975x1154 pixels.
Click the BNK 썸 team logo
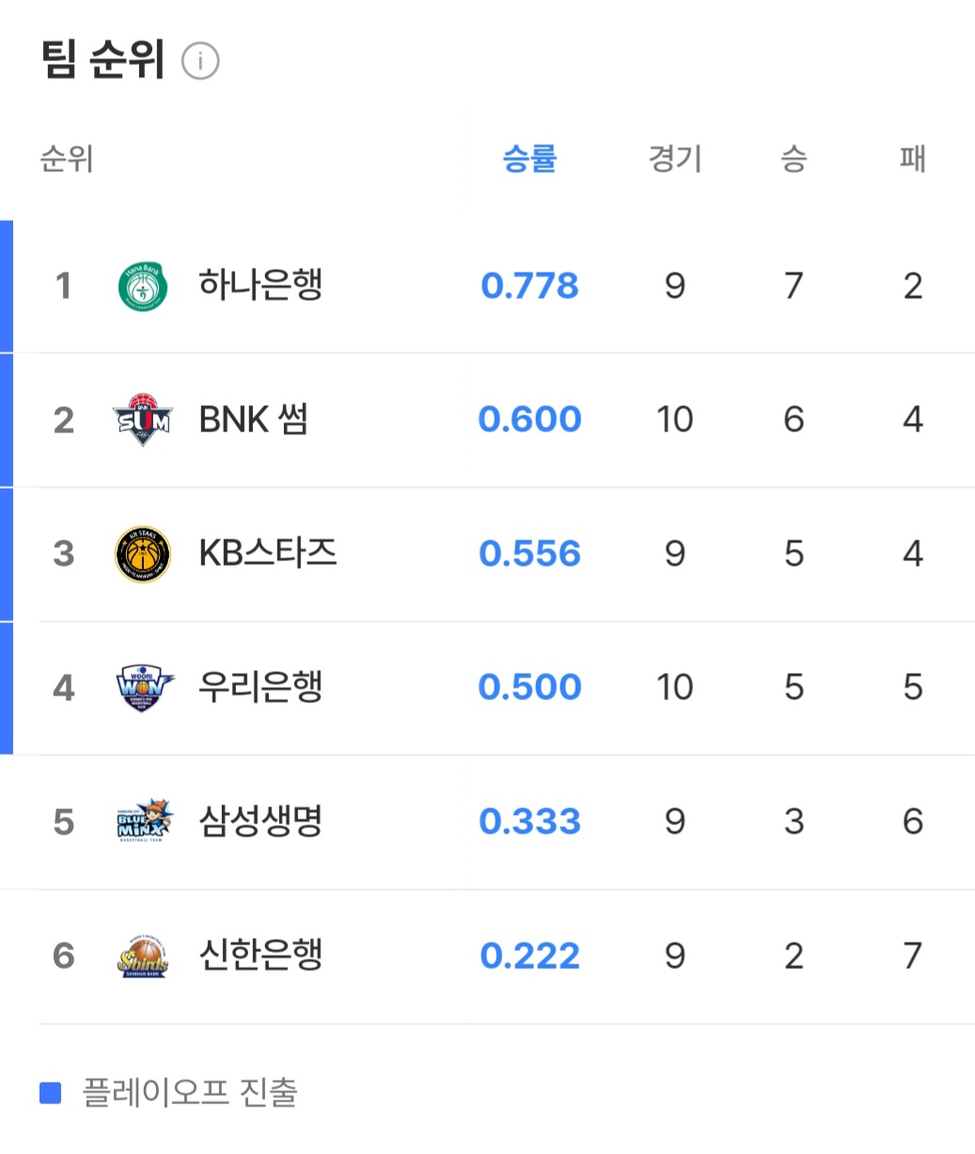click(x=142, y=419)
